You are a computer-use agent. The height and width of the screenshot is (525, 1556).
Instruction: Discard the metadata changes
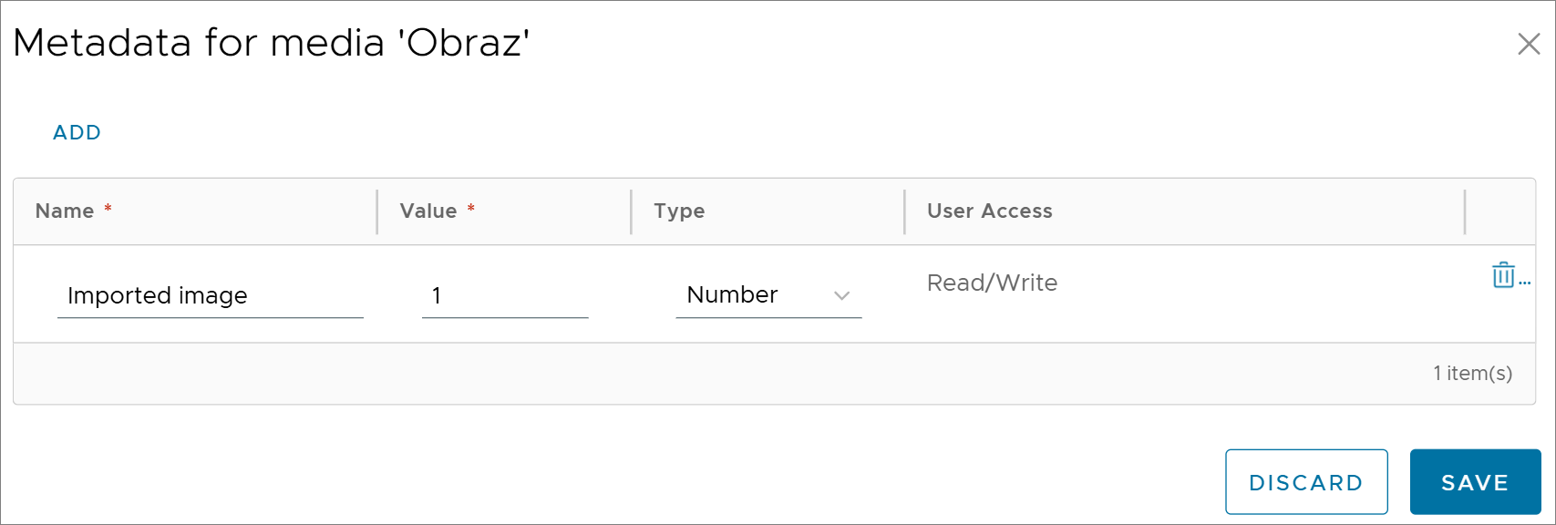pos(1306,482)
